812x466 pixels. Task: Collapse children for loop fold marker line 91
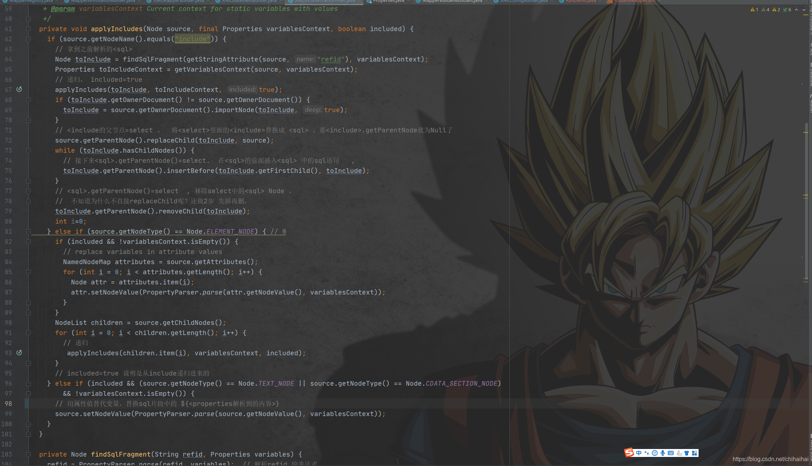click(x=28, y=333)
